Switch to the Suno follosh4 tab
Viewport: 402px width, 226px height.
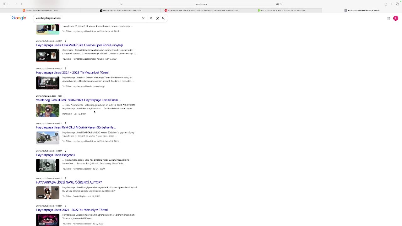click(40, 10)
